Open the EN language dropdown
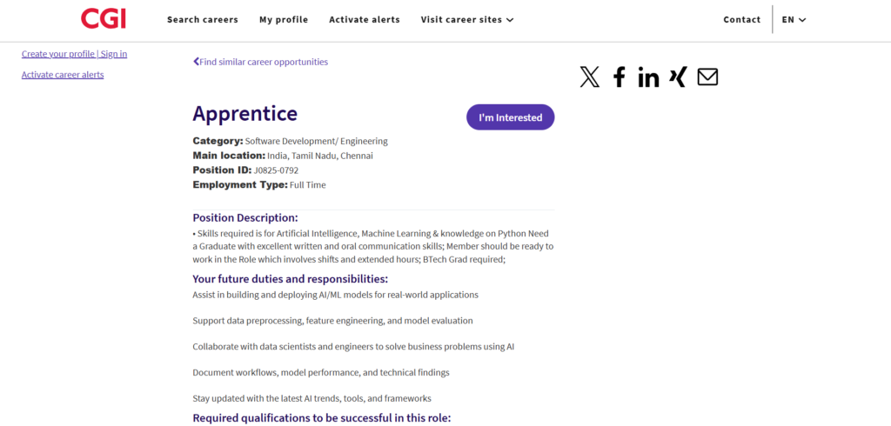This screenshot has width=891, height=426. point(794,20)
